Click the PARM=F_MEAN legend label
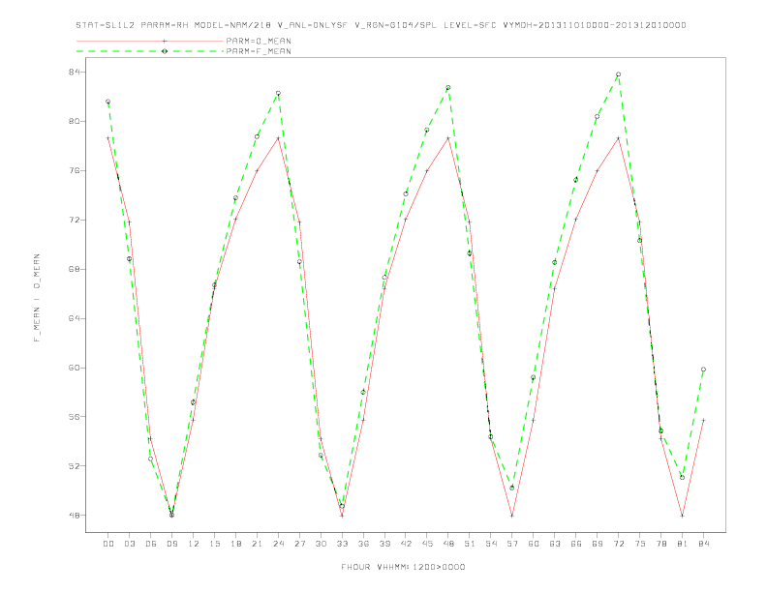The width and height of the screenshot is (767, 592). coord(259,51)
